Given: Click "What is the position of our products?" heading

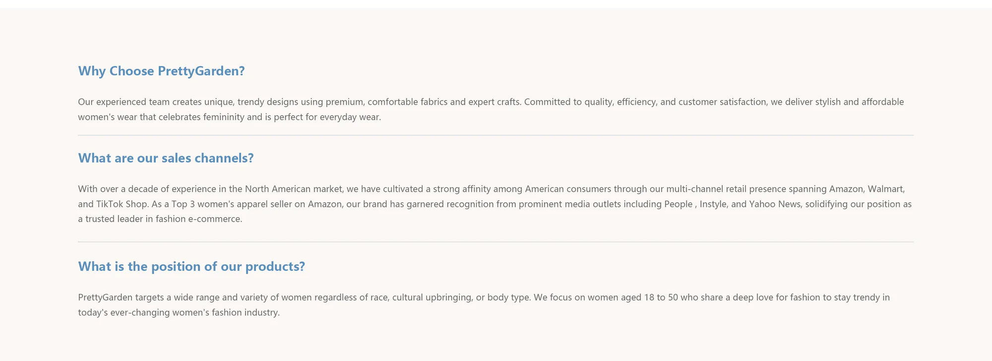Looking at the screenshot, I should pos(191,267).
